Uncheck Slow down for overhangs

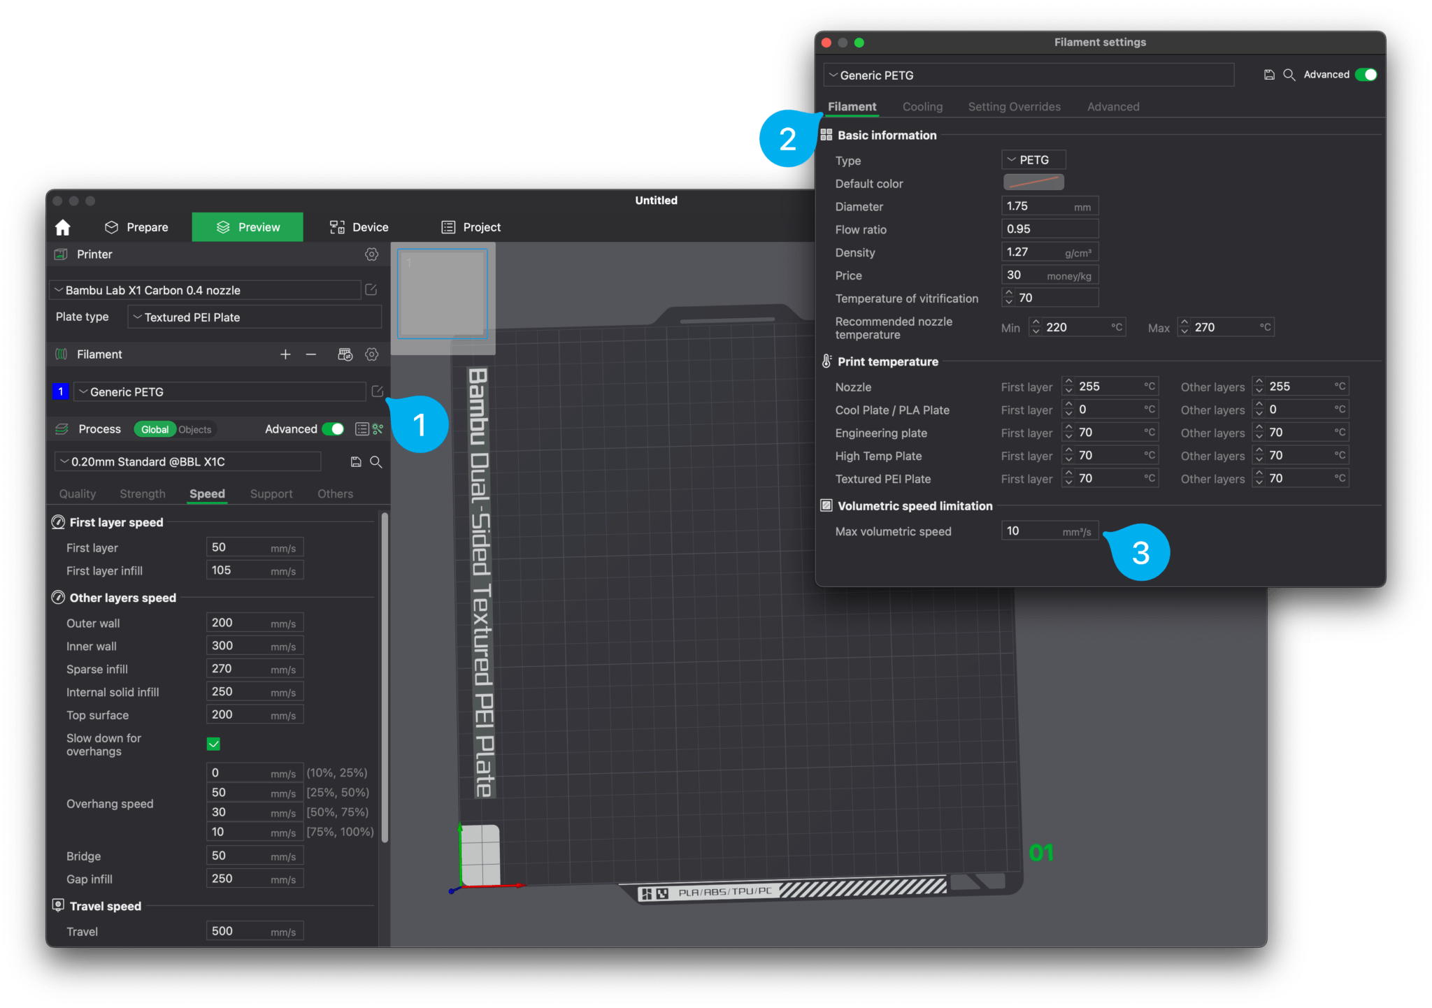pyautogui.click(x=213, y=744)
